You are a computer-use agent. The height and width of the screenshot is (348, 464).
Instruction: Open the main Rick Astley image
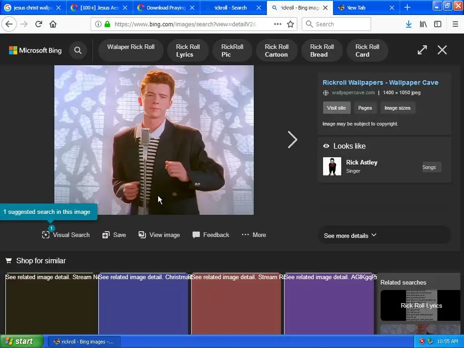coord(154,140)
